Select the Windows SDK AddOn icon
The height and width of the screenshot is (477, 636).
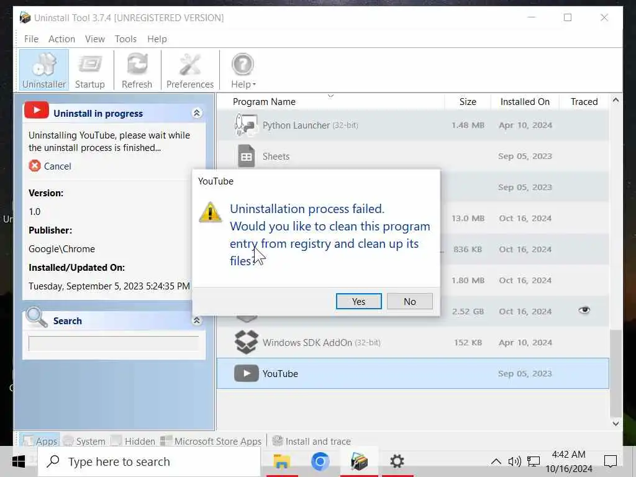tap(246, 342)
